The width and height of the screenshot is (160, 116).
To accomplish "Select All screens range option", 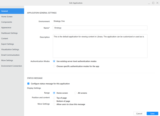I will 75,93.
